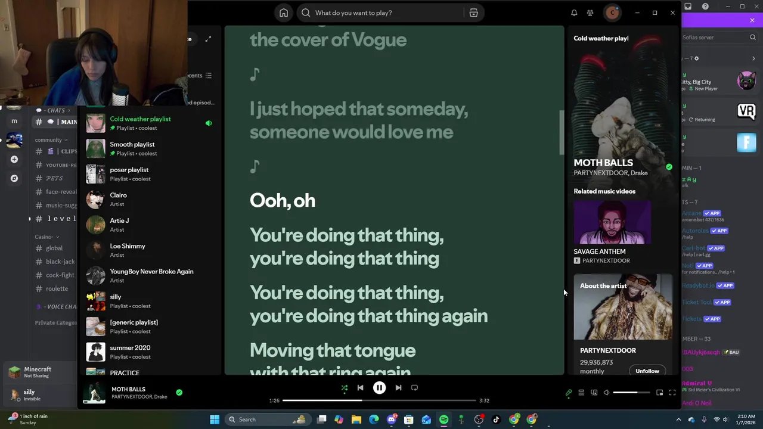Screen dimensions: 763x429
Task: Adjust the Spotify volume slider
Action: [x=631, y=393]
